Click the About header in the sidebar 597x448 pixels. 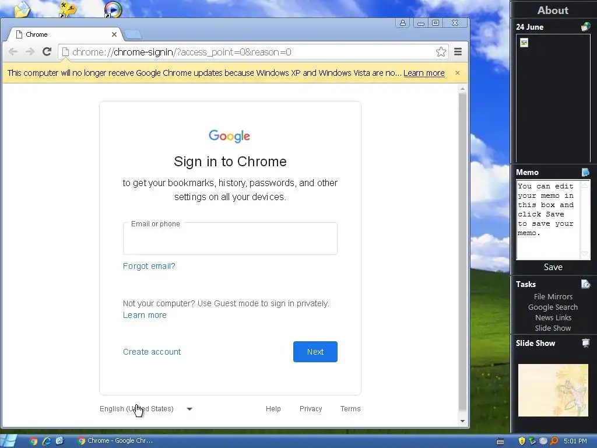(553, 10)
